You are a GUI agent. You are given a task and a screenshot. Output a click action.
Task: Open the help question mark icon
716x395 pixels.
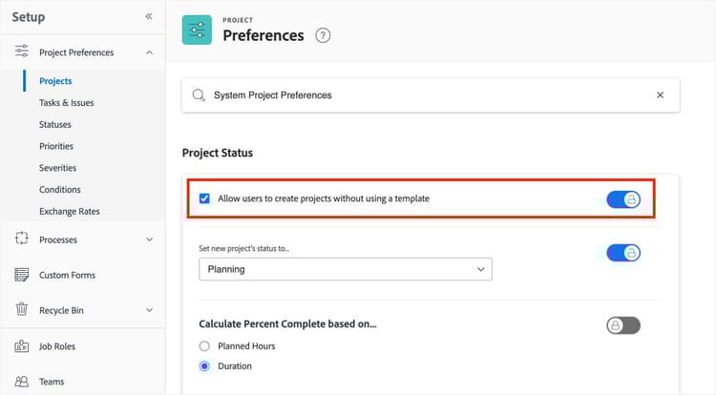click(323, 35)
